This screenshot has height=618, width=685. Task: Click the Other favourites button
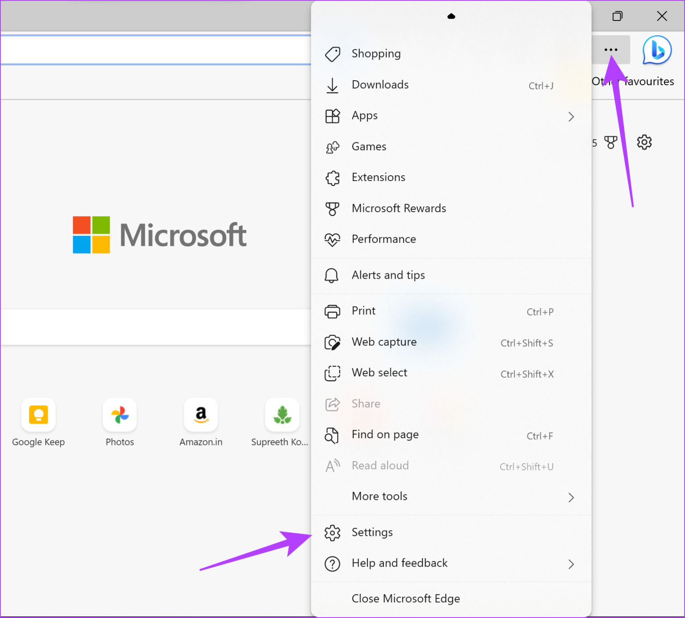point(633,81)
